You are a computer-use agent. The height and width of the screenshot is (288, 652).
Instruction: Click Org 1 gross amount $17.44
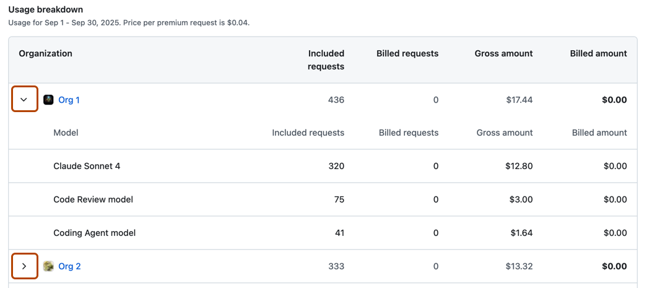518,100
